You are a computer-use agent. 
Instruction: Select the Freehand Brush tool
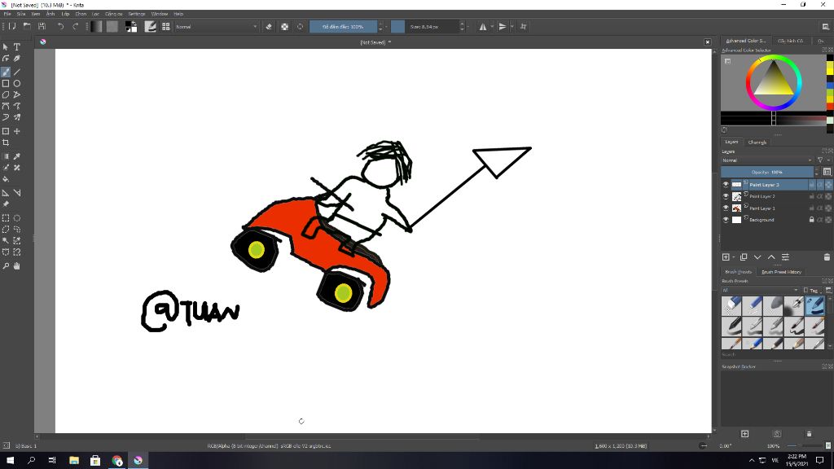pos(6,72)
